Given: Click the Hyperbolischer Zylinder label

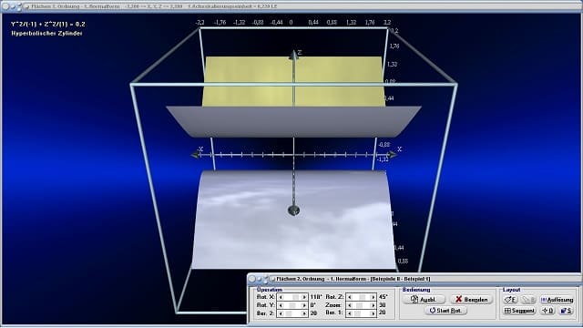Looking at the screenshot, I should 46,34.
